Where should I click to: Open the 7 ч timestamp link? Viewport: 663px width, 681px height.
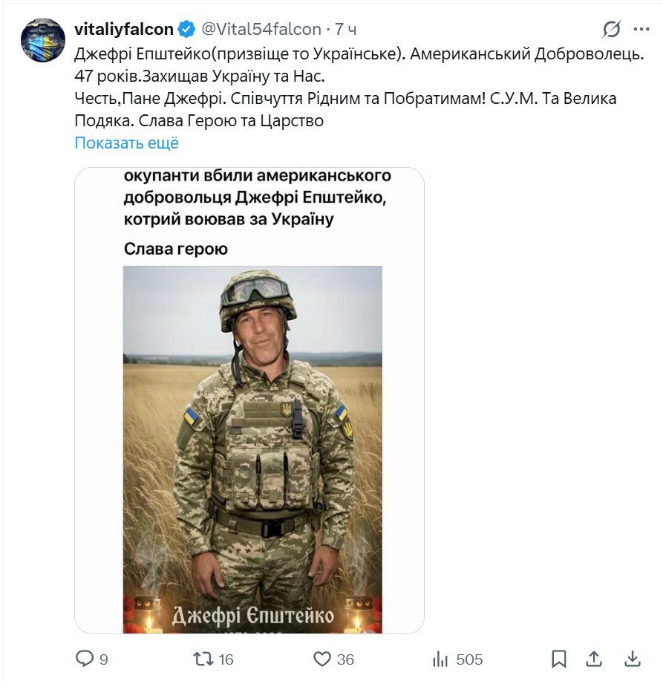point(346,29)
